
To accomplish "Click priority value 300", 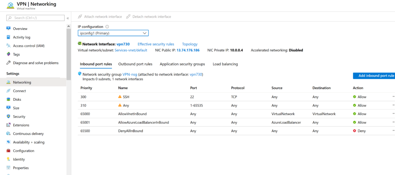I will (x=83, y=97).
